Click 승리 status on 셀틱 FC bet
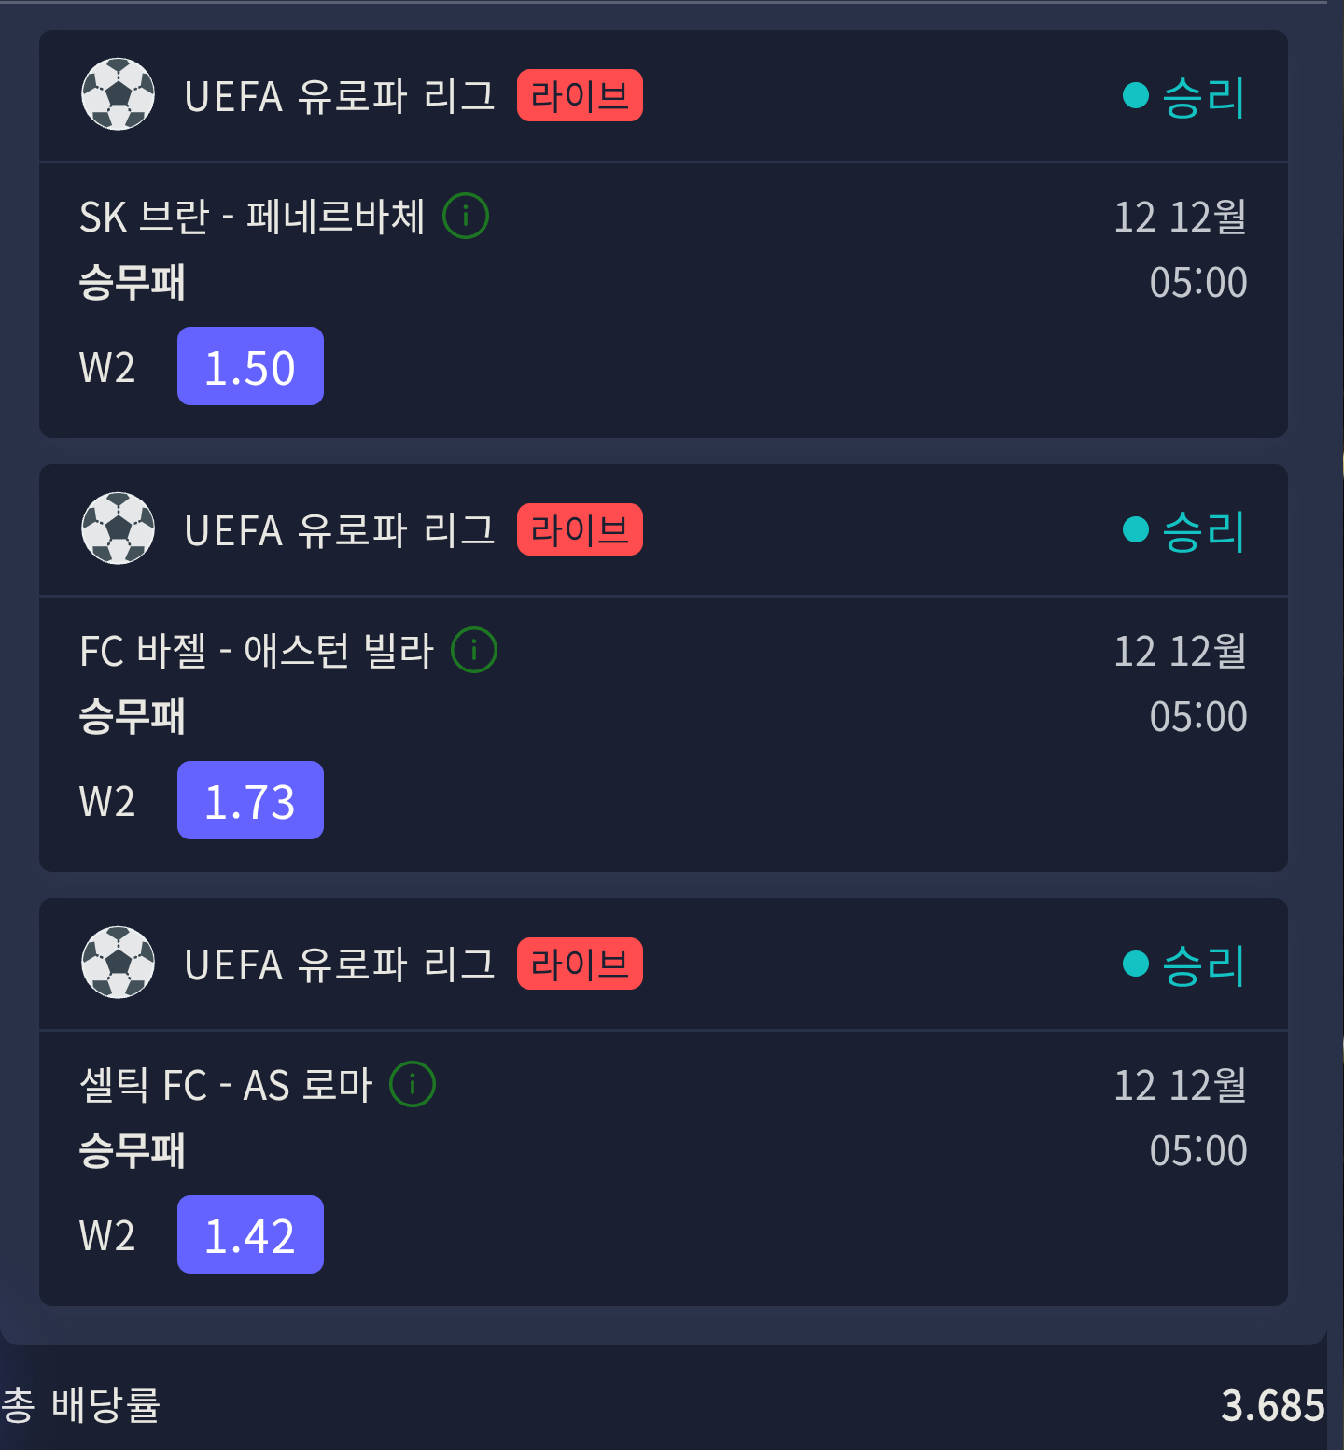The width and height of the screenshot is (1344, 1450). tap(1203, 964)
